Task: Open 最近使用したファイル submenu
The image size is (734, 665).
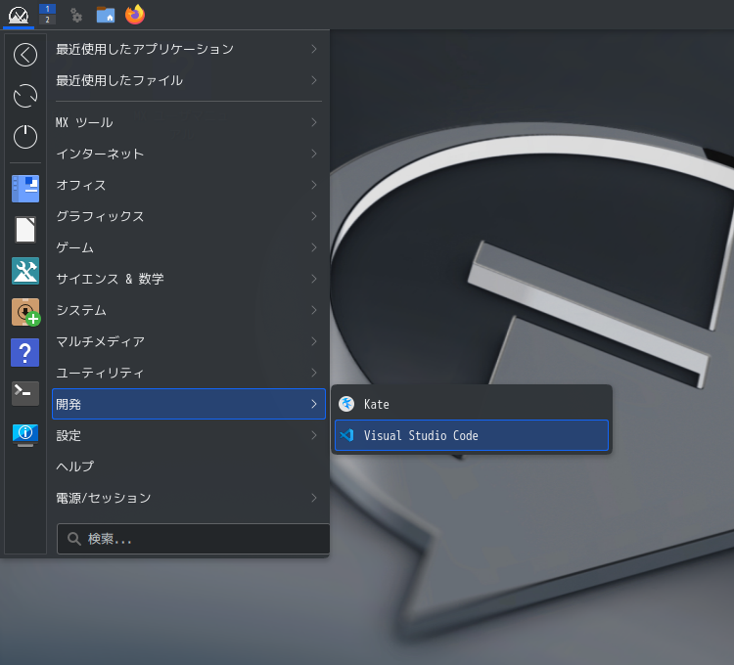Action: pyautogui.click(x=189, y=80)
